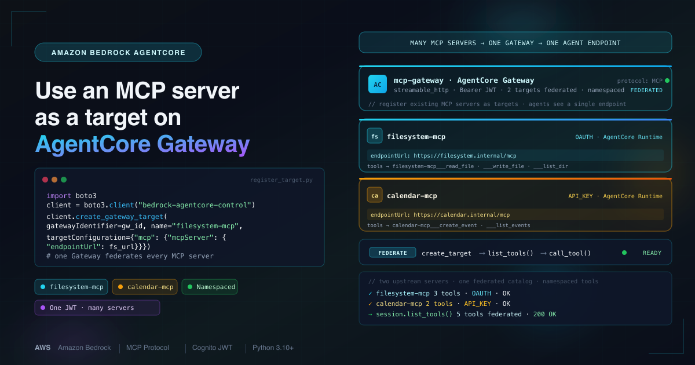
Task: Click OAUTH AgentCore Runtime label
Action: pos(619,137)
